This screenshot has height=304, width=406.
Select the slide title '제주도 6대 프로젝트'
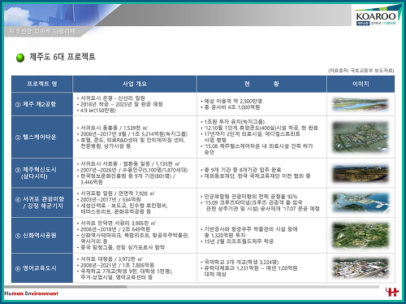(x=63, y=57)
